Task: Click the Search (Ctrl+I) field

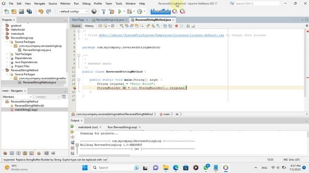Action: click(x=257, y=3)
